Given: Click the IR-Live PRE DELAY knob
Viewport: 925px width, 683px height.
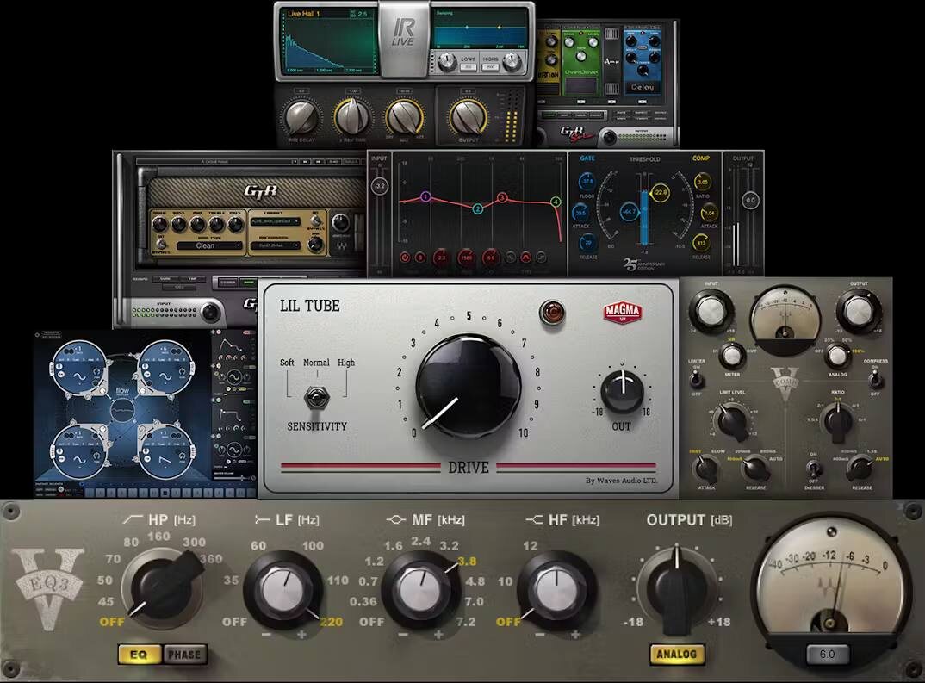Looking at the screenshot, I should [x=301, y=117].
